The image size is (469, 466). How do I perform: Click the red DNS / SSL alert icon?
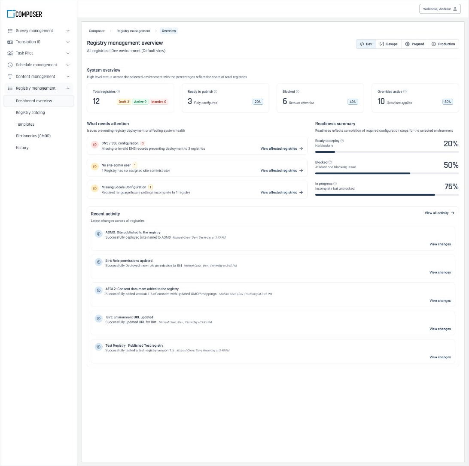point(95,145)
